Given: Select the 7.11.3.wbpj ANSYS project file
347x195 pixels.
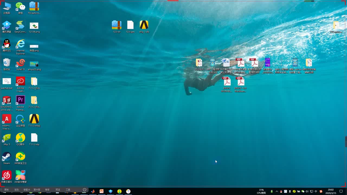Looking at the screenshot, I should [x=34, y=121].
